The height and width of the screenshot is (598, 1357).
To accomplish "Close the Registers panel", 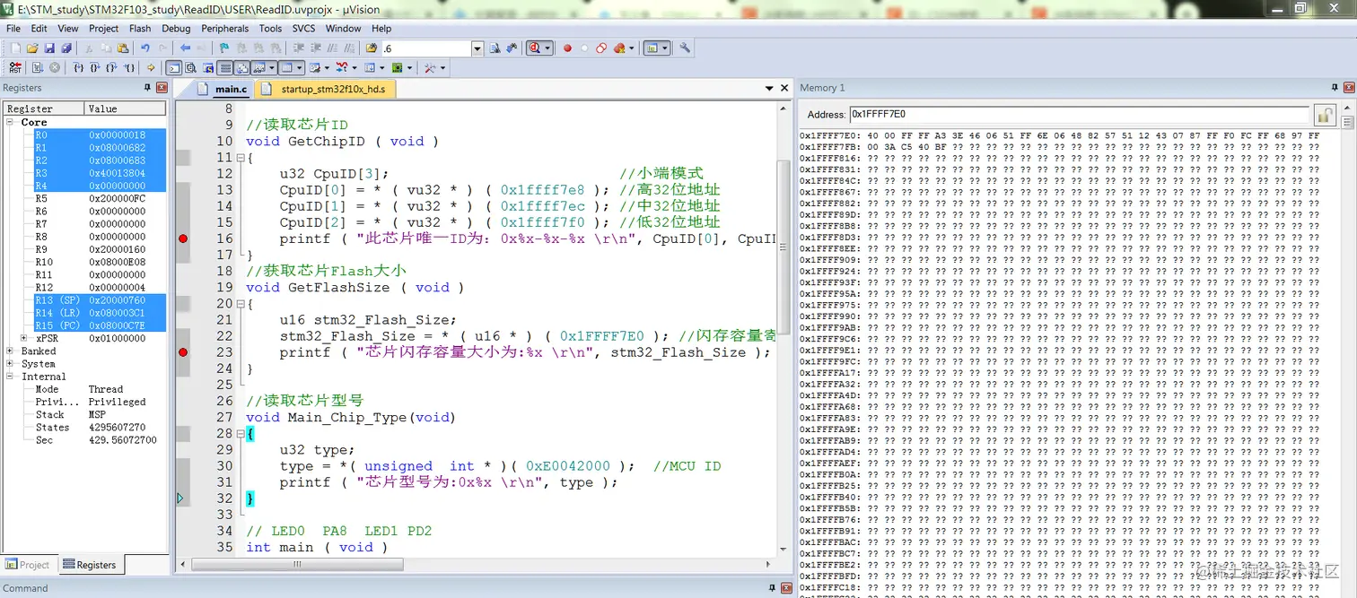I will [162, 88].
